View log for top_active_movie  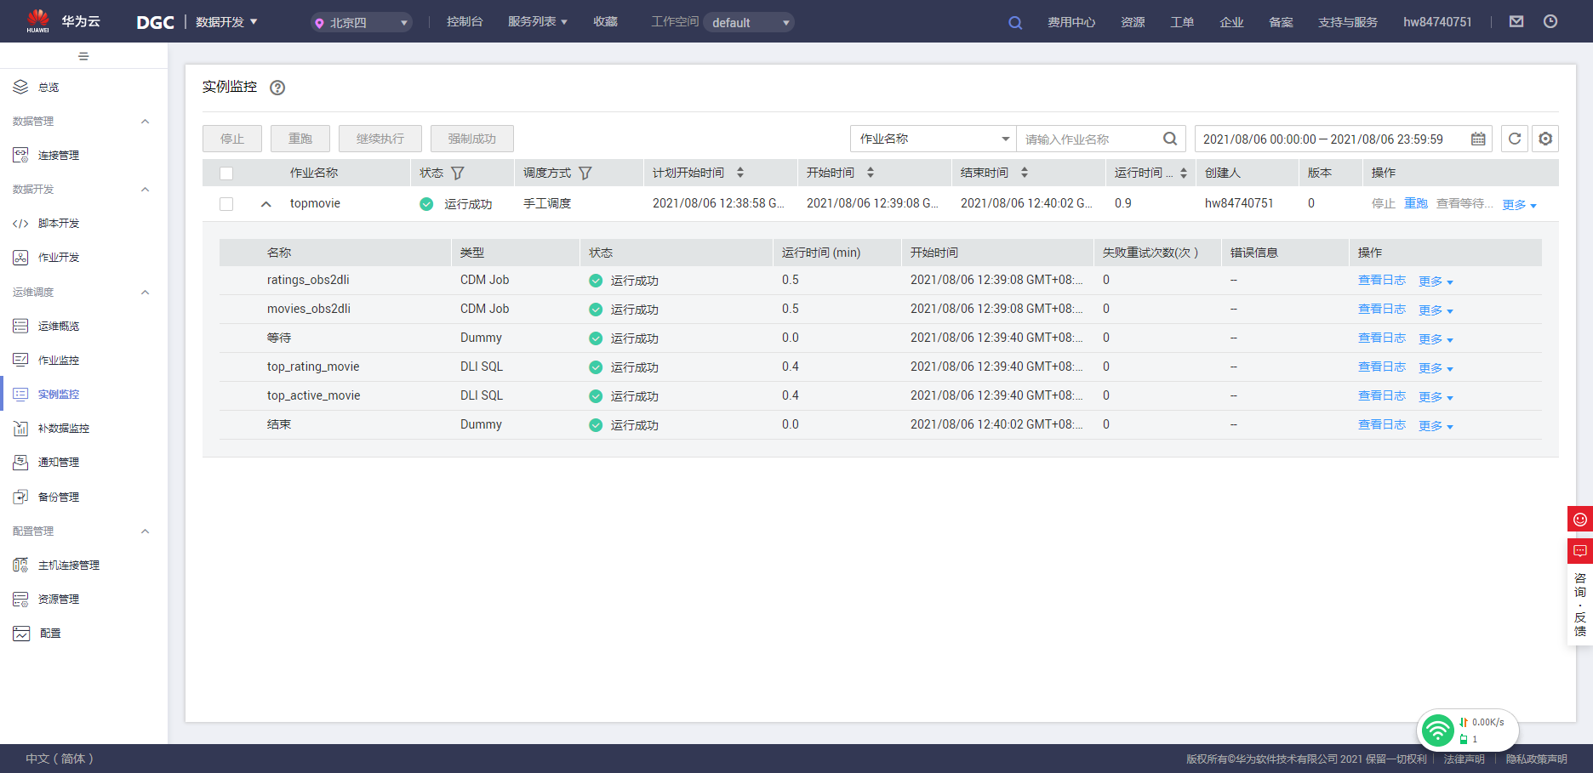[1382, 395]
